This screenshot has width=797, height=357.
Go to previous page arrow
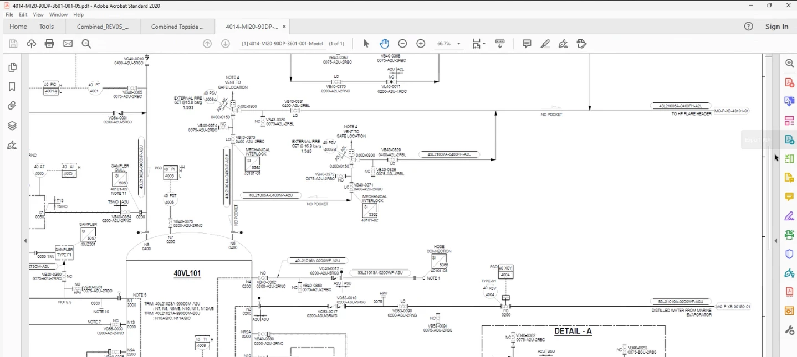pyautogui.click(x=207, y=44)
